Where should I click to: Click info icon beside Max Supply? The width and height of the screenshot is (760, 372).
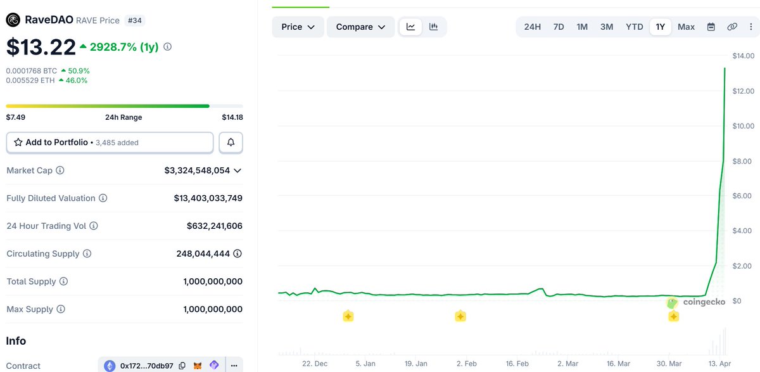pyautogui.click(x=61, y=309)
